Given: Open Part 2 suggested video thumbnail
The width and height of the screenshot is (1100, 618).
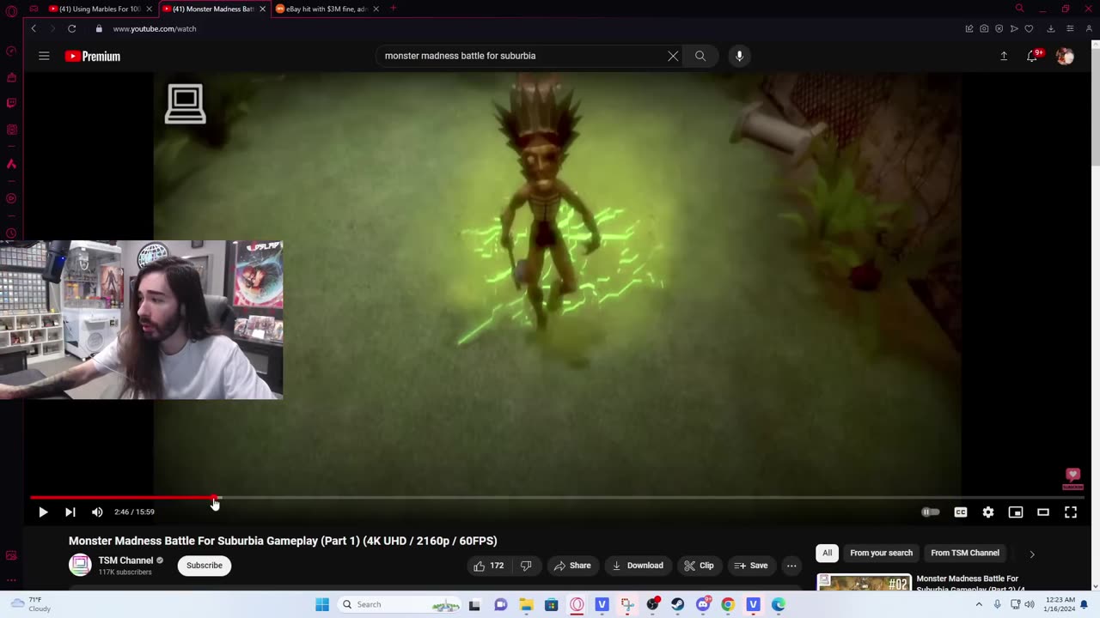Looking at the screenshot, I should [x=864, y=583].
